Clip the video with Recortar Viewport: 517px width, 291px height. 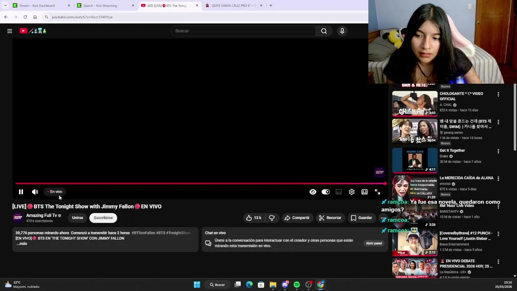(x=330, y=218)
